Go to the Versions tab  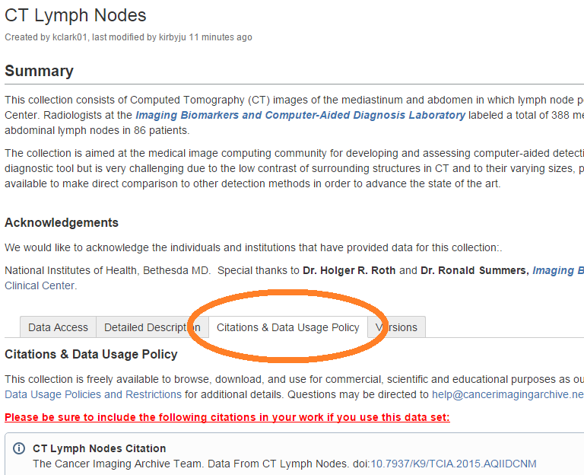(x=398, y=327)
